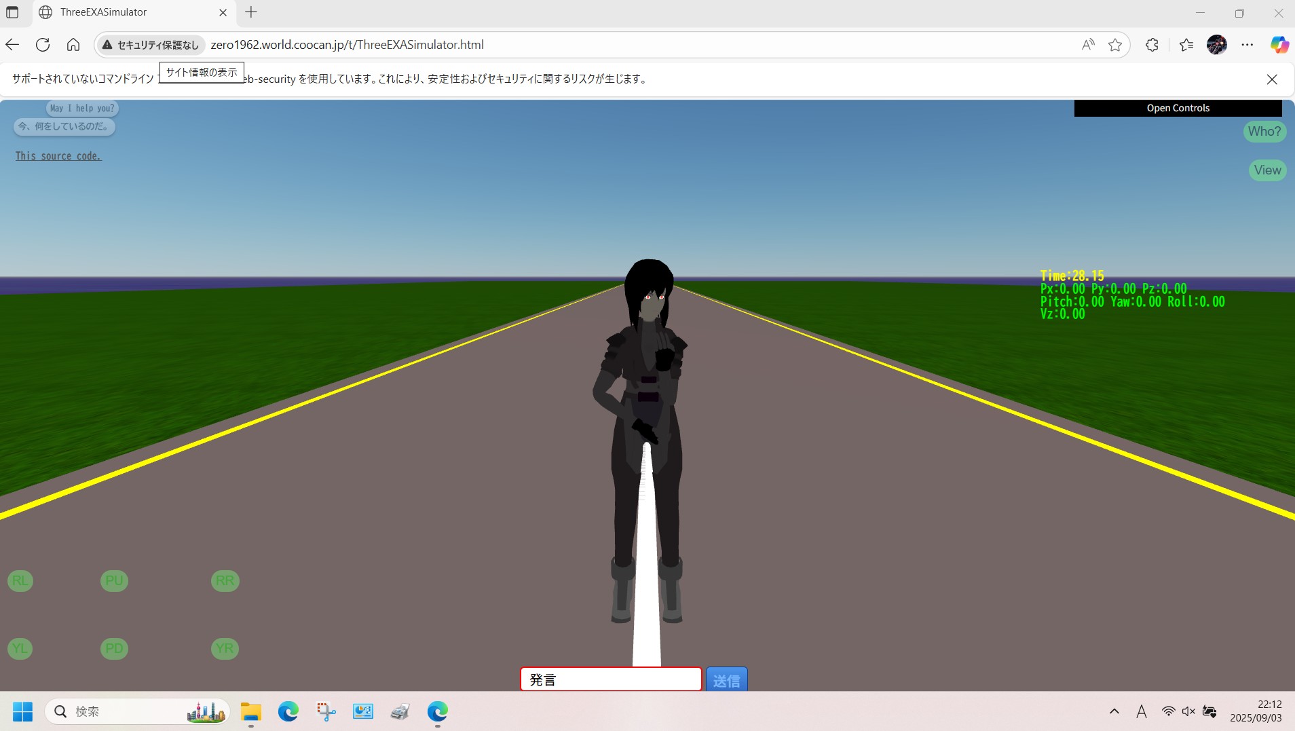Open the Copilot icon in toolbar

point(1279,45)
